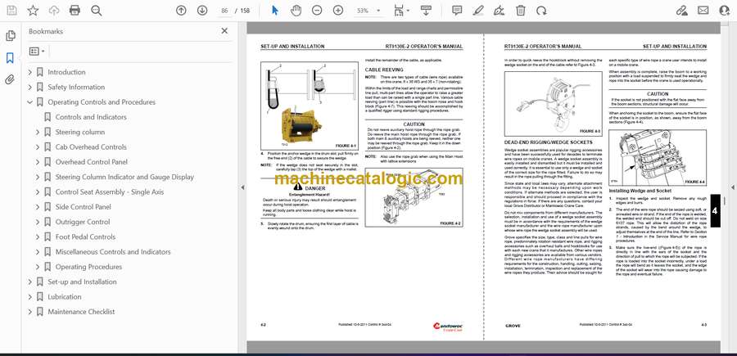The image size is (737, 356).
Task: Expand the Lubrication bookmark
Action: [29, 297]
